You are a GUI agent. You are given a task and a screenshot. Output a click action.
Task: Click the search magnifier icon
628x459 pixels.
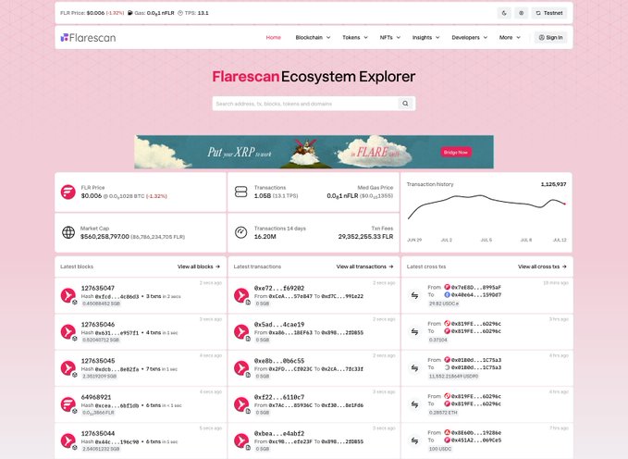[405, 104]
